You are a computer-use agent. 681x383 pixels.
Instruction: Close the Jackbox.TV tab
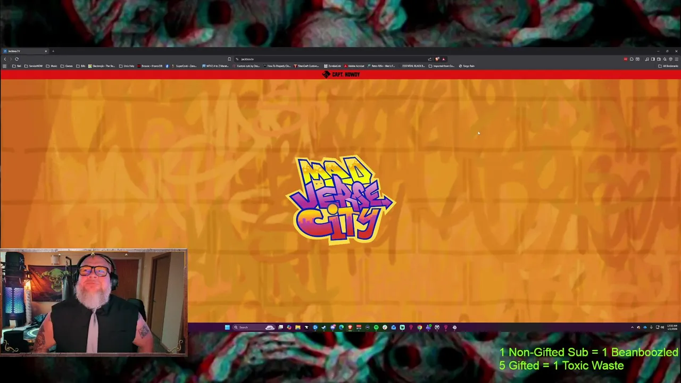pyautogui.click(x=46, y=51)
